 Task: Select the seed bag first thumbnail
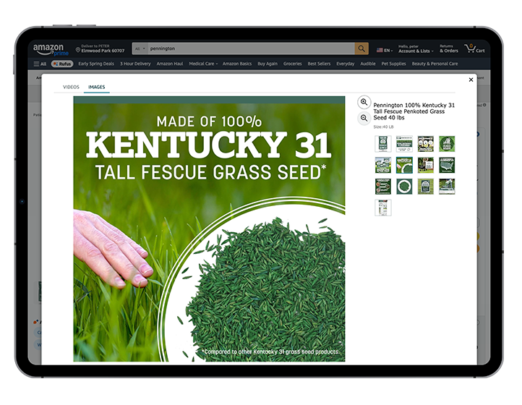[382, 143]
